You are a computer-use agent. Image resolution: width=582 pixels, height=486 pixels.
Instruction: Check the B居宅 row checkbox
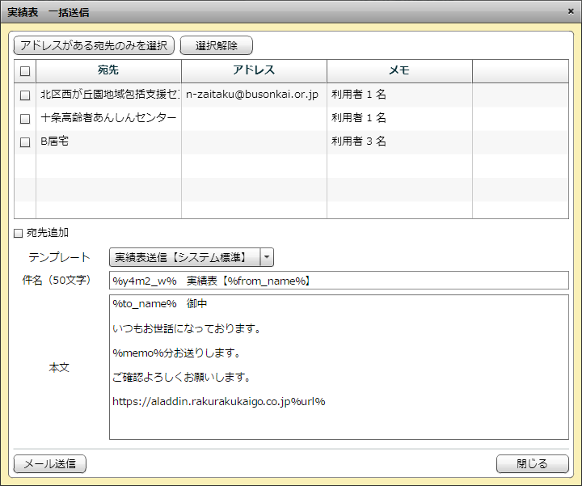pyautogui.click(x=25, y=142)
